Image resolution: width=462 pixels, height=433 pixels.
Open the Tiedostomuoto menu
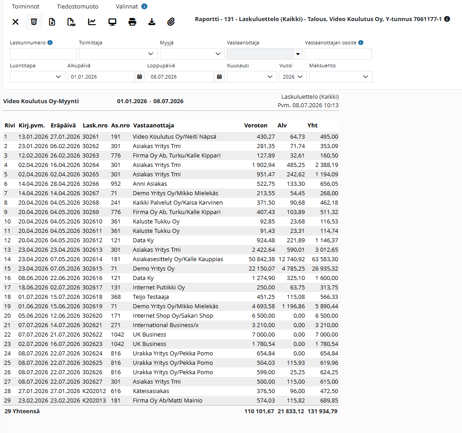pyautogui.click(x=78, y=6)
